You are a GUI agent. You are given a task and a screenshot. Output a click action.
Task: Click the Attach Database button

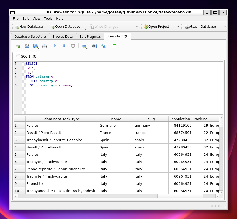(200, 26)
